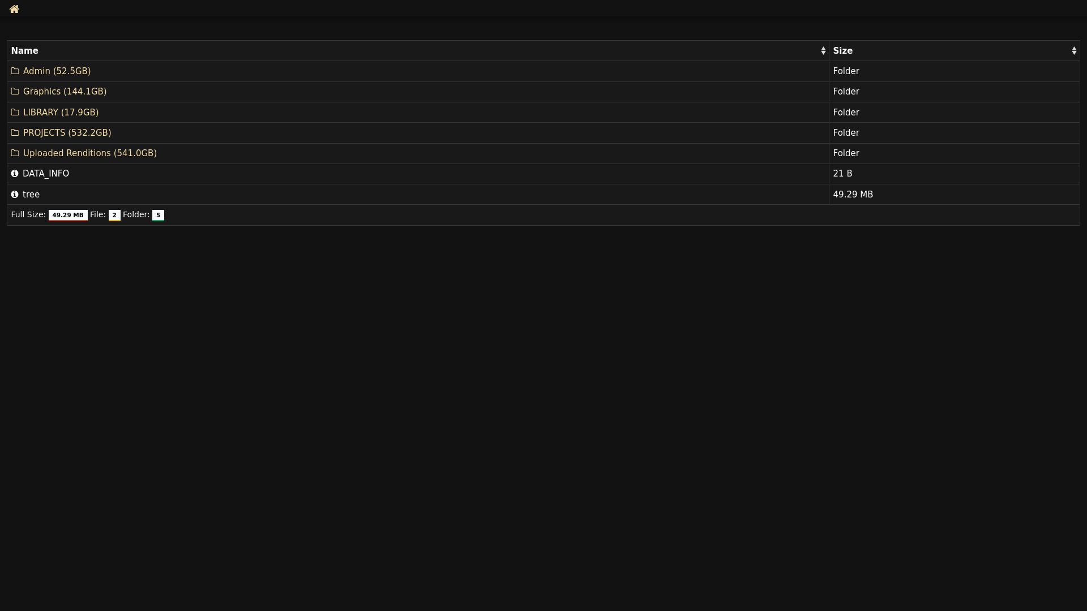Open Uploaded Renditions (541.0GB) folder
The height and width of the screenshot is (611, 1087).
click(x=89, y=153)
